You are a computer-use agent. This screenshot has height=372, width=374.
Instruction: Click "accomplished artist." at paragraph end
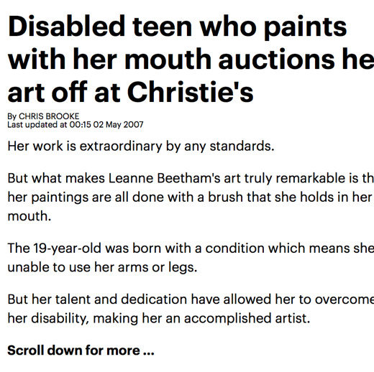tap(247, 319)
